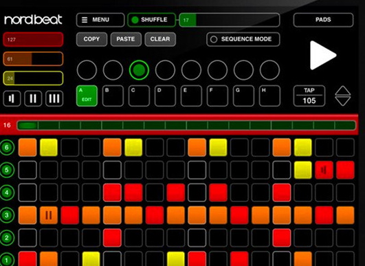Toggle the SHUFFLE switch

[151, 20]
